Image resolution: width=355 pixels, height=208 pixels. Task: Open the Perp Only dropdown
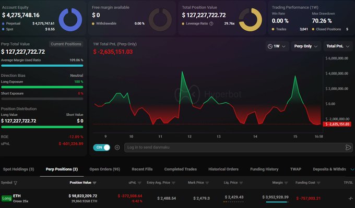pos(305,46)
